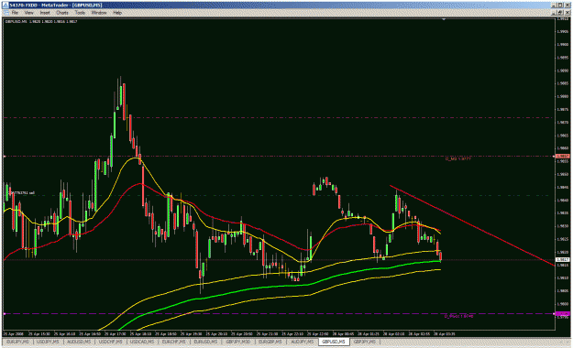
Task: Select the active GBPUSD,M5 chart tab
Action: (334, 342)
